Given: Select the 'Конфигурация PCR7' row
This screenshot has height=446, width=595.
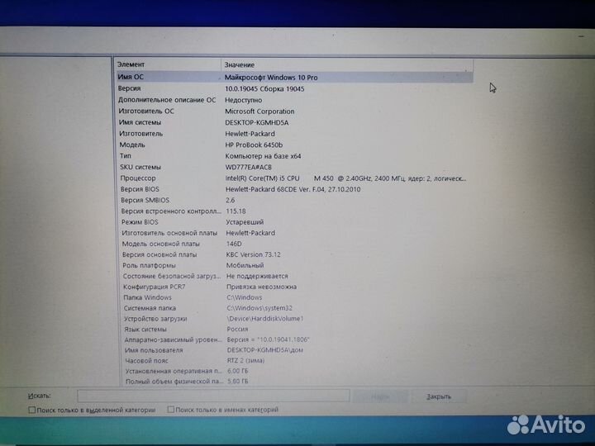Looking at the screenshot, I should 294,287.
